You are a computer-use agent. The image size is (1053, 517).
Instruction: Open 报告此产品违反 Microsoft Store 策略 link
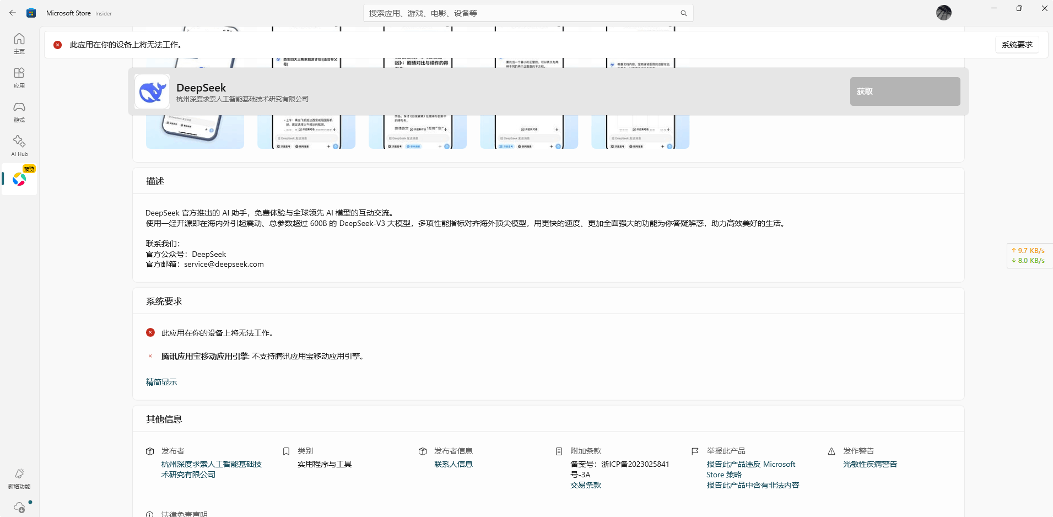751,470
